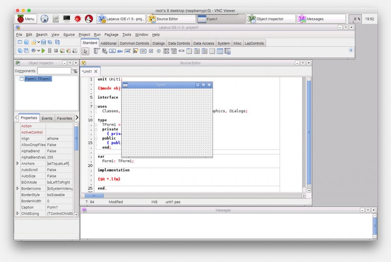The width and height of the screenshot is (391, 262).
Task: Switch to the Messages window in taskbar
Action: point(321,19)
